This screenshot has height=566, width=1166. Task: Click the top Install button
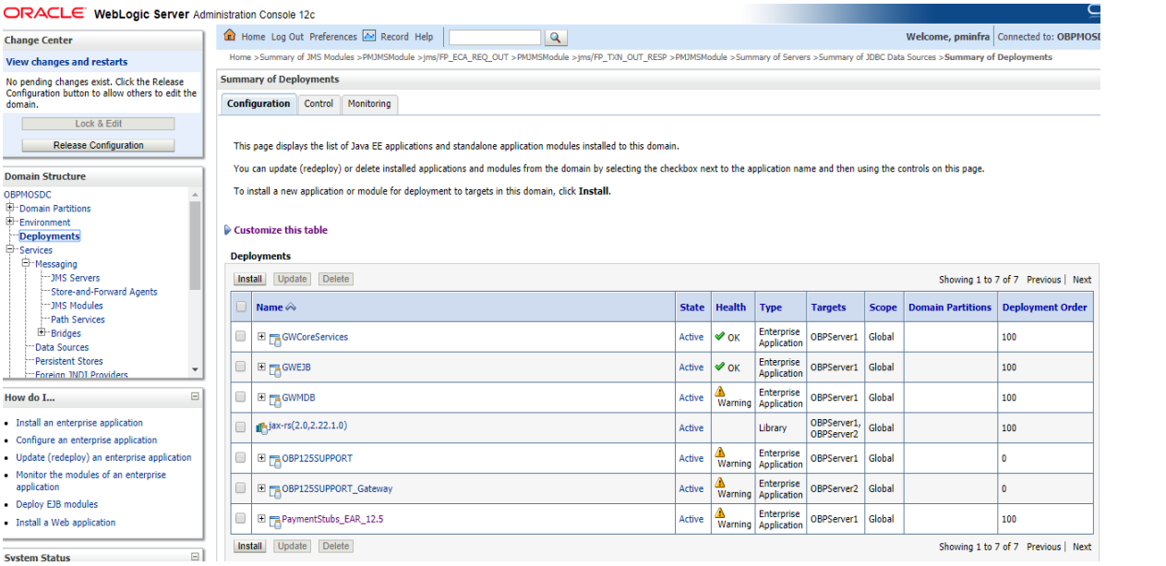[x=249, y=279]
